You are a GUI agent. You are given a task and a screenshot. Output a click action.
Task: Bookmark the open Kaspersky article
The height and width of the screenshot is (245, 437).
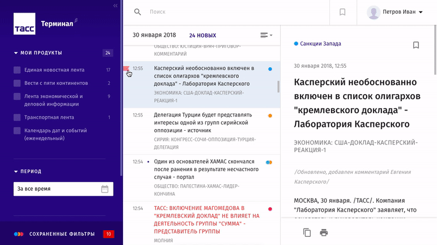pos(416,45)
